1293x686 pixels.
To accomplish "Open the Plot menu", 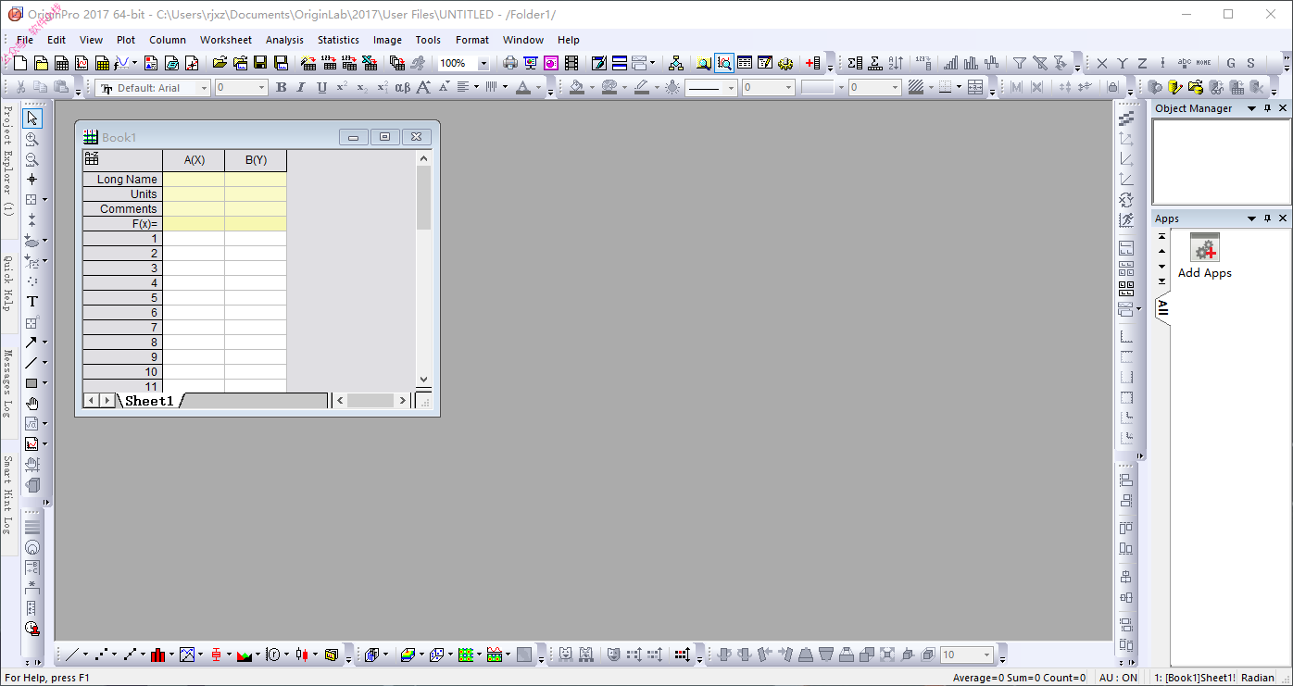I will pos(126,40).
